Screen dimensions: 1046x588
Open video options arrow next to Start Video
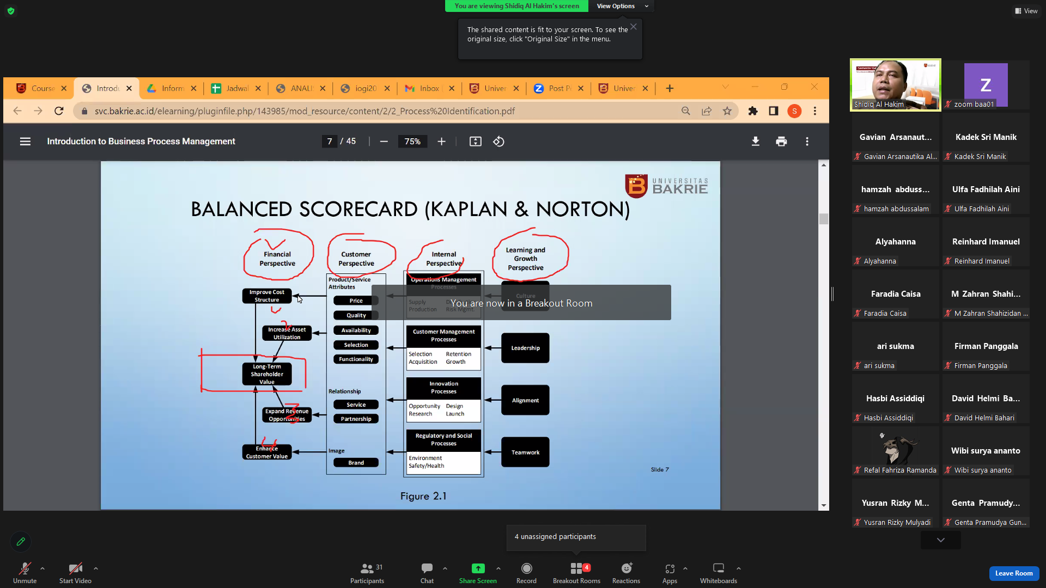[96, 568]
